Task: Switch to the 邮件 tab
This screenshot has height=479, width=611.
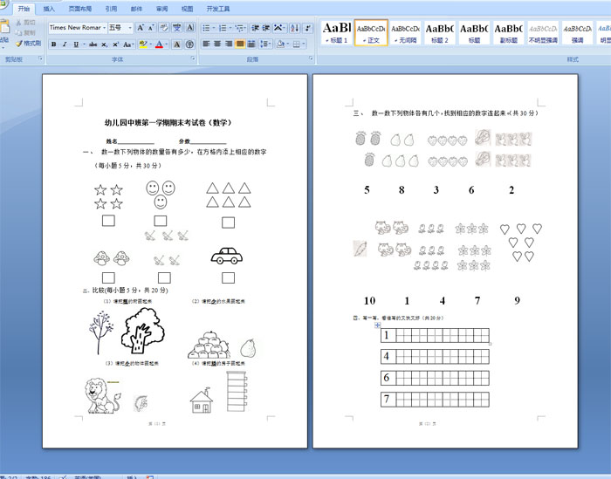Action: pos(136,9)
